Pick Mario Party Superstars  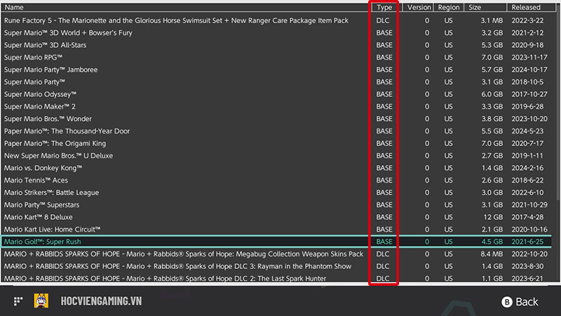[x=276, y=204]
